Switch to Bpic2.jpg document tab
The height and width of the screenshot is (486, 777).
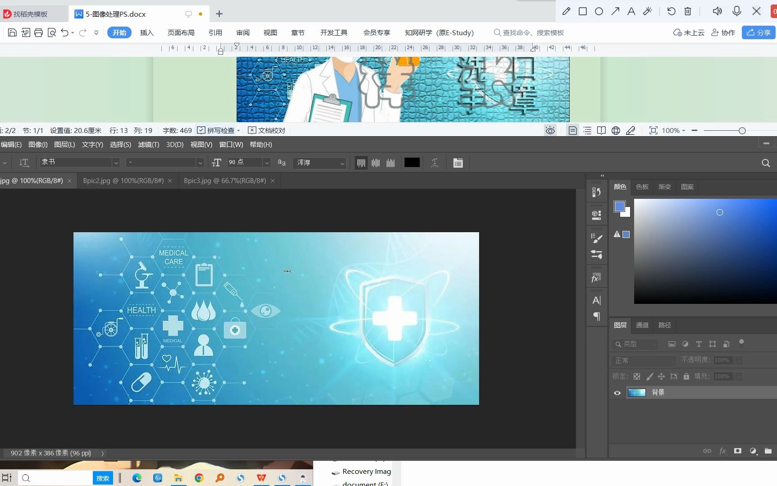point(123,180)
